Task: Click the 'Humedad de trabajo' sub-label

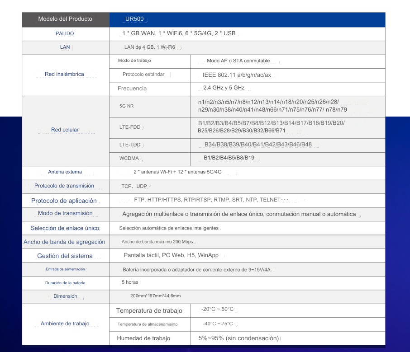Action: click(x=143, y=338)
